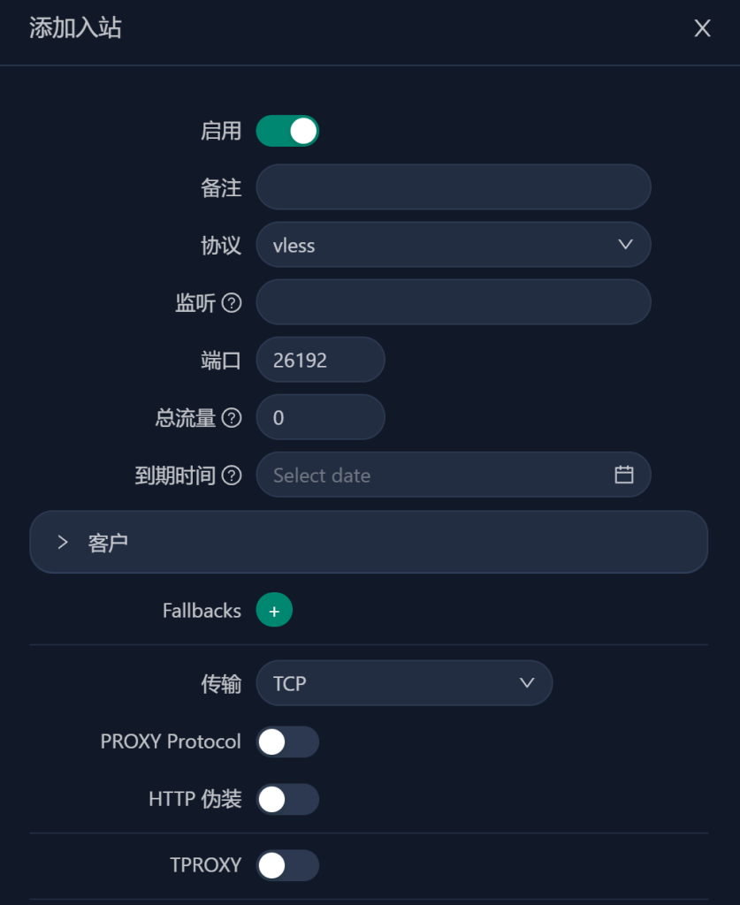The image size is (740, 905).
Task: Click the 备注 remark input field
Action: pyautogui.click(x=454, y=187)
